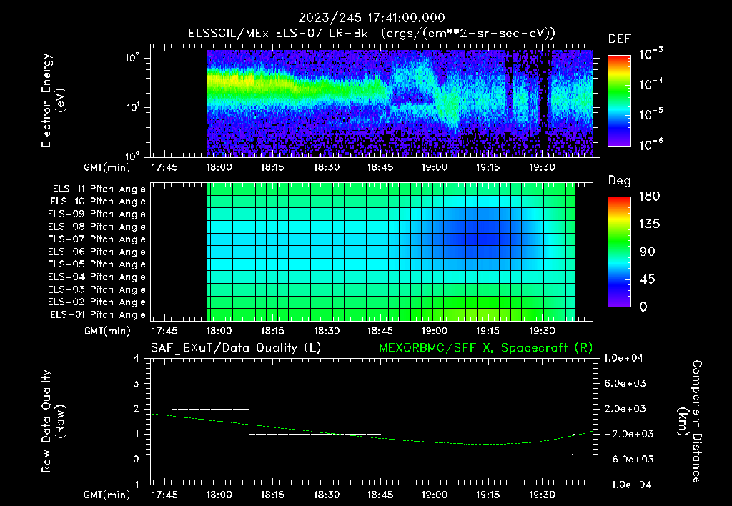Select the 10^-6 DEF scale value
732x506 pixels.
[x=651, y=144]
